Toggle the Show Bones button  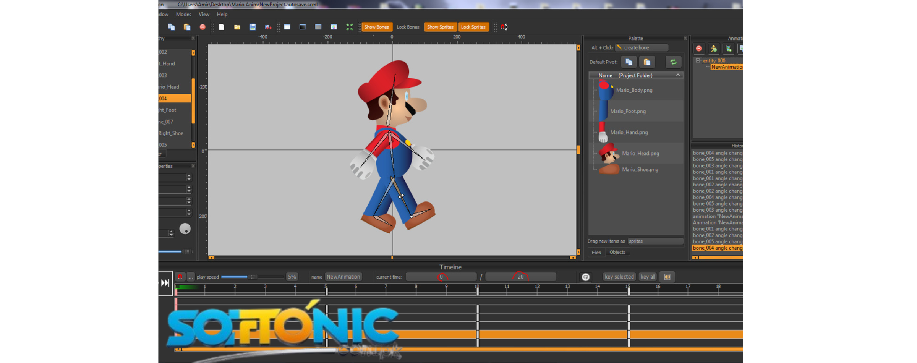click(x=376, y=27)
